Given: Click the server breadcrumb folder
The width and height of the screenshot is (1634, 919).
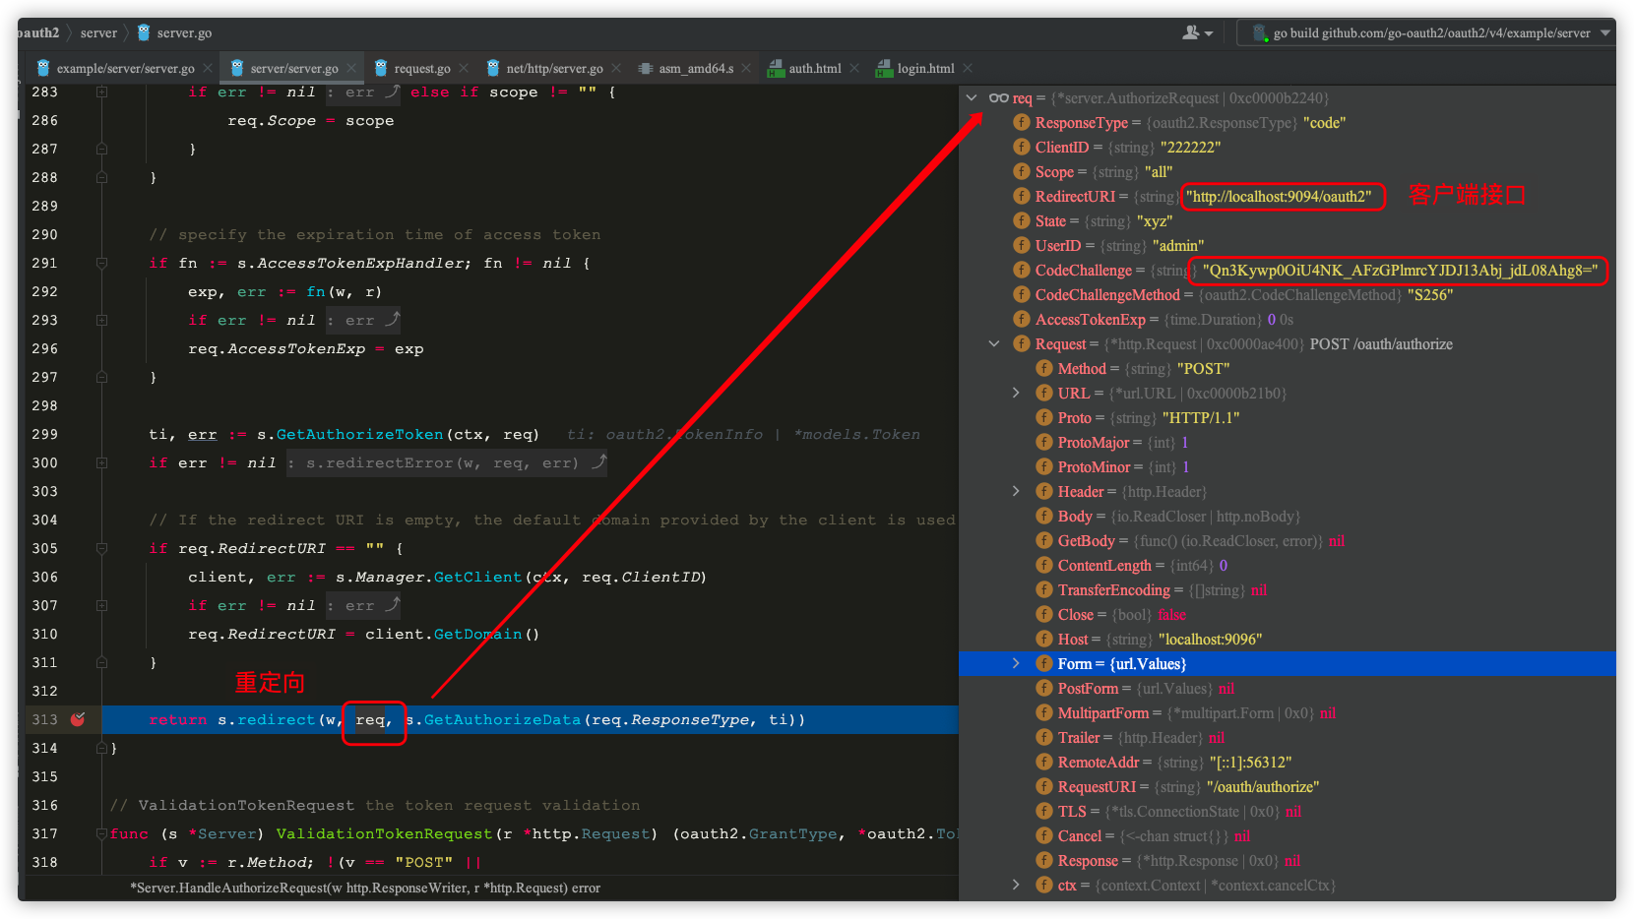Looking at the screenshot, I should tap(98, 32).
